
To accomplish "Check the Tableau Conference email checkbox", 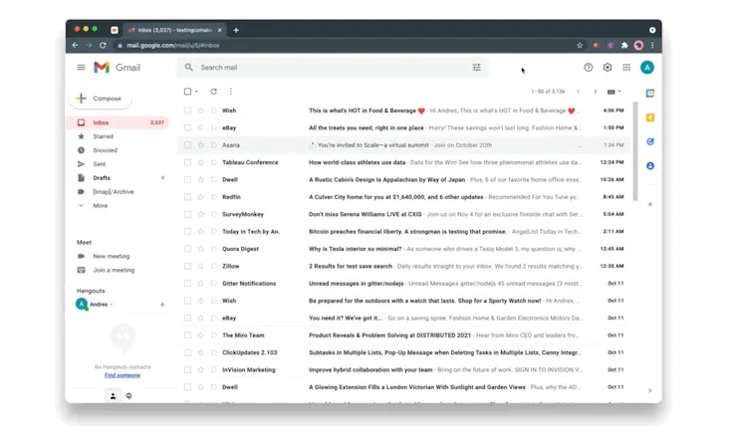I will (187, 162).
